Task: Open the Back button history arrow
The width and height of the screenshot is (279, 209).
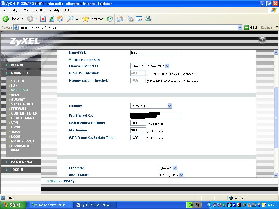Action: pyautogui.click(x=22, y=19)
